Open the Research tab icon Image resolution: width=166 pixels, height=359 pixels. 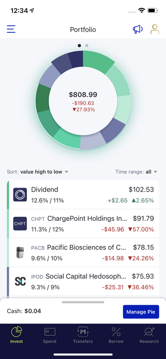[149, 332]
